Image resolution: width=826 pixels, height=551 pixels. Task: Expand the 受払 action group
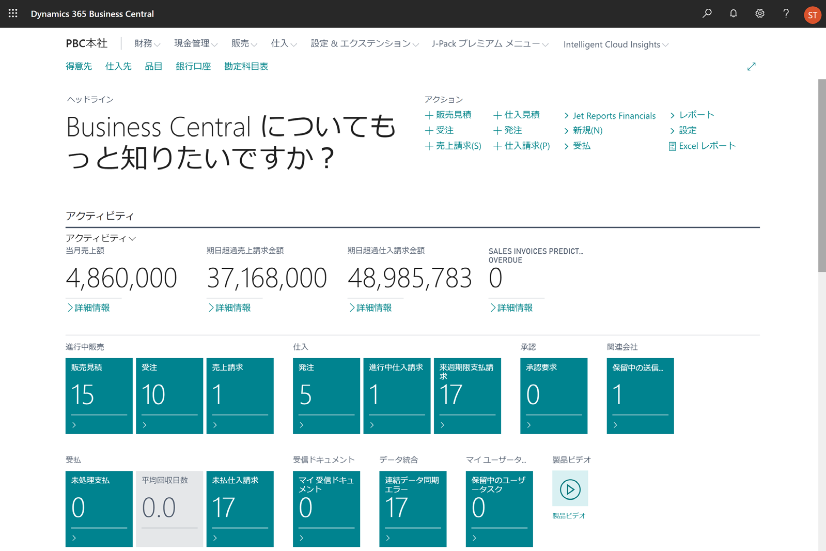[x=577, y=146]
